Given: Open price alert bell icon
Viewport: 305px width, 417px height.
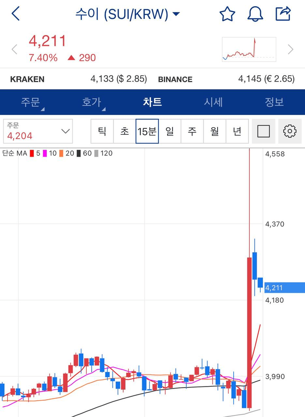Looking at the screenshot, I should (x=255, y=14).
